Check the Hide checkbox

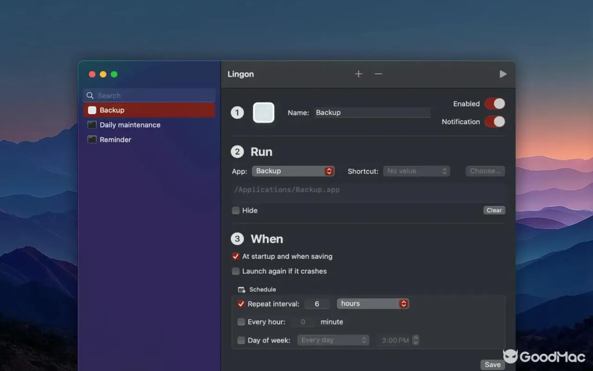pyautogui.click(x=236, y=211)
